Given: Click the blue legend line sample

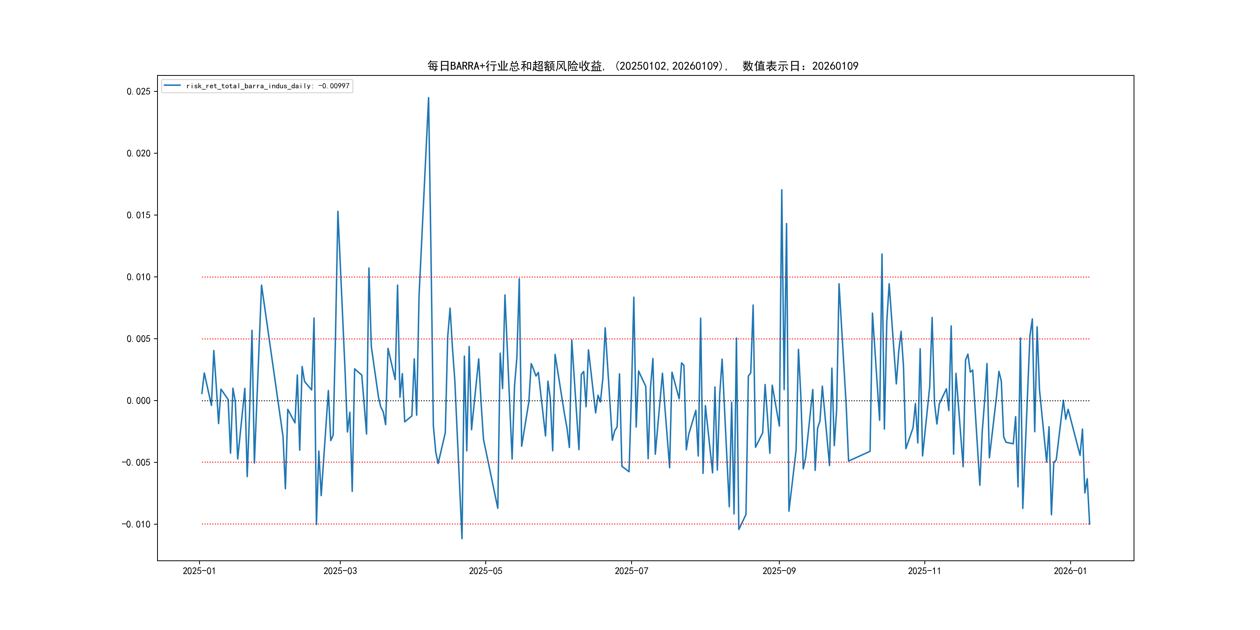Looking at the screenshot, I should click(172, 86).
